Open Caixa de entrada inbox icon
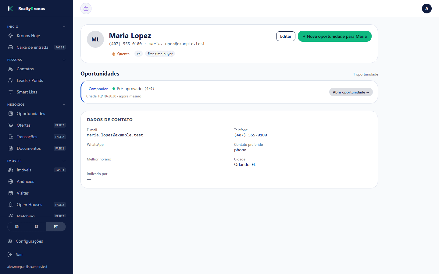 [11, 47]
